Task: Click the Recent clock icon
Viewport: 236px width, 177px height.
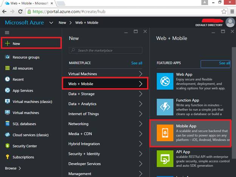Action: coord(8,79)
